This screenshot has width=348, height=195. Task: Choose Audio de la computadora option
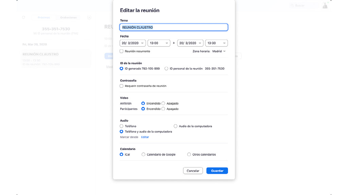pos(176,126)
